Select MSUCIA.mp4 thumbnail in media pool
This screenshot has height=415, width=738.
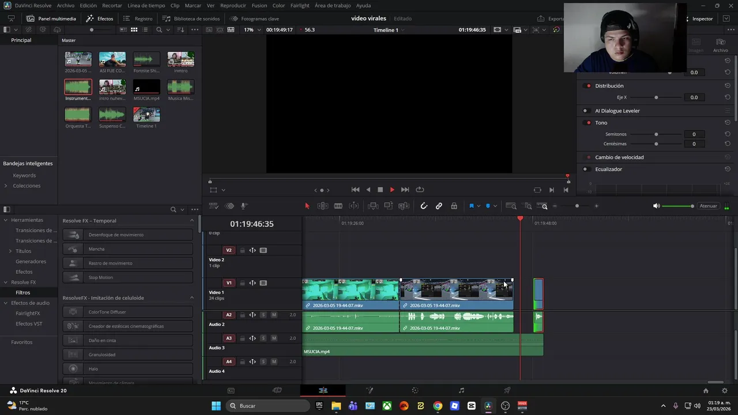tap(146, 87)
